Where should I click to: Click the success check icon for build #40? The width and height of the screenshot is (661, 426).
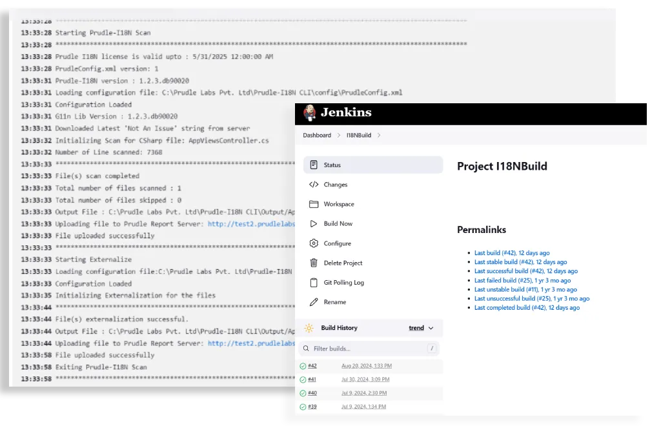[303, 393]
